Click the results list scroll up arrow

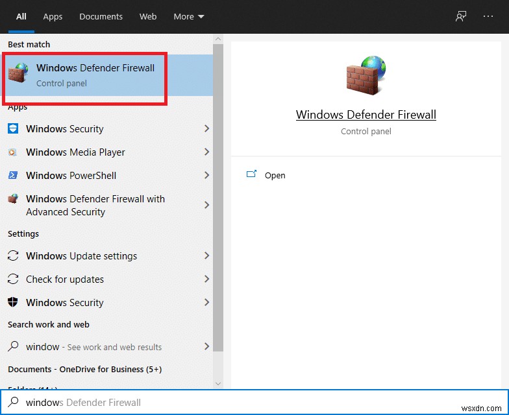[218, 39]
